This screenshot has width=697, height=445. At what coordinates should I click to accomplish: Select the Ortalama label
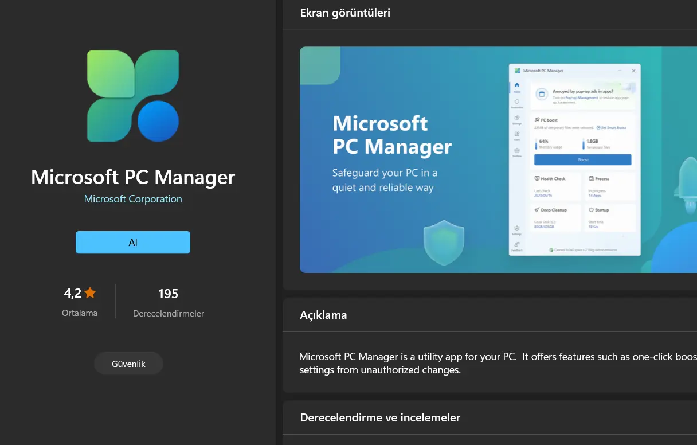pos(80,313)
